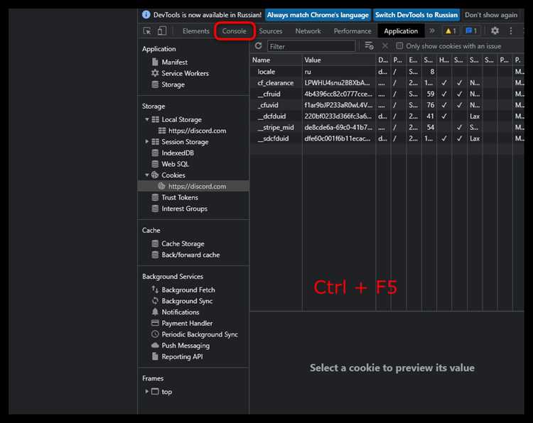
Task: Collapse the Cookies tree node
Action: click(147, 175)
